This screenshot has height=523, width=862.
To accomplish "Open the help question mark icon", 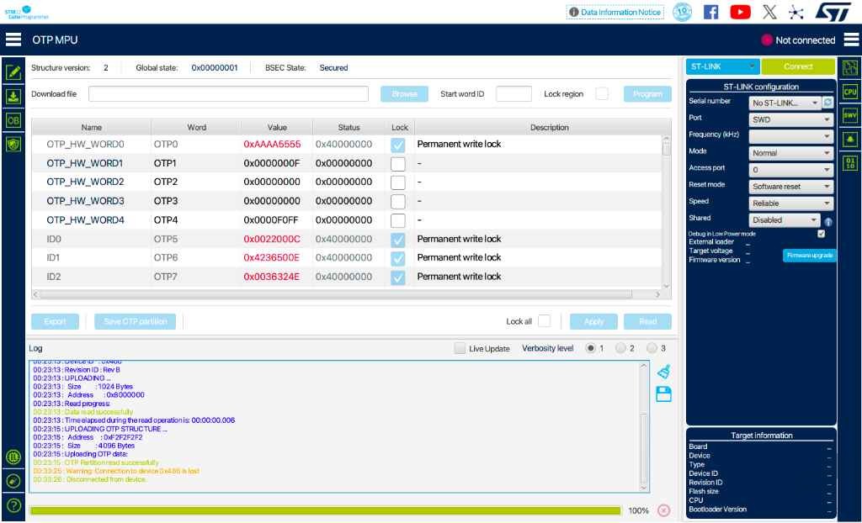I will coord(13,505).
